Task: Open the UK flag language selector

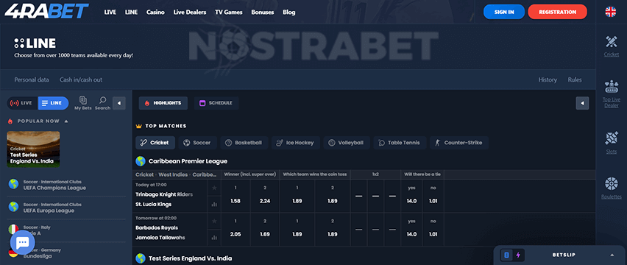Action: click(611, 12)
